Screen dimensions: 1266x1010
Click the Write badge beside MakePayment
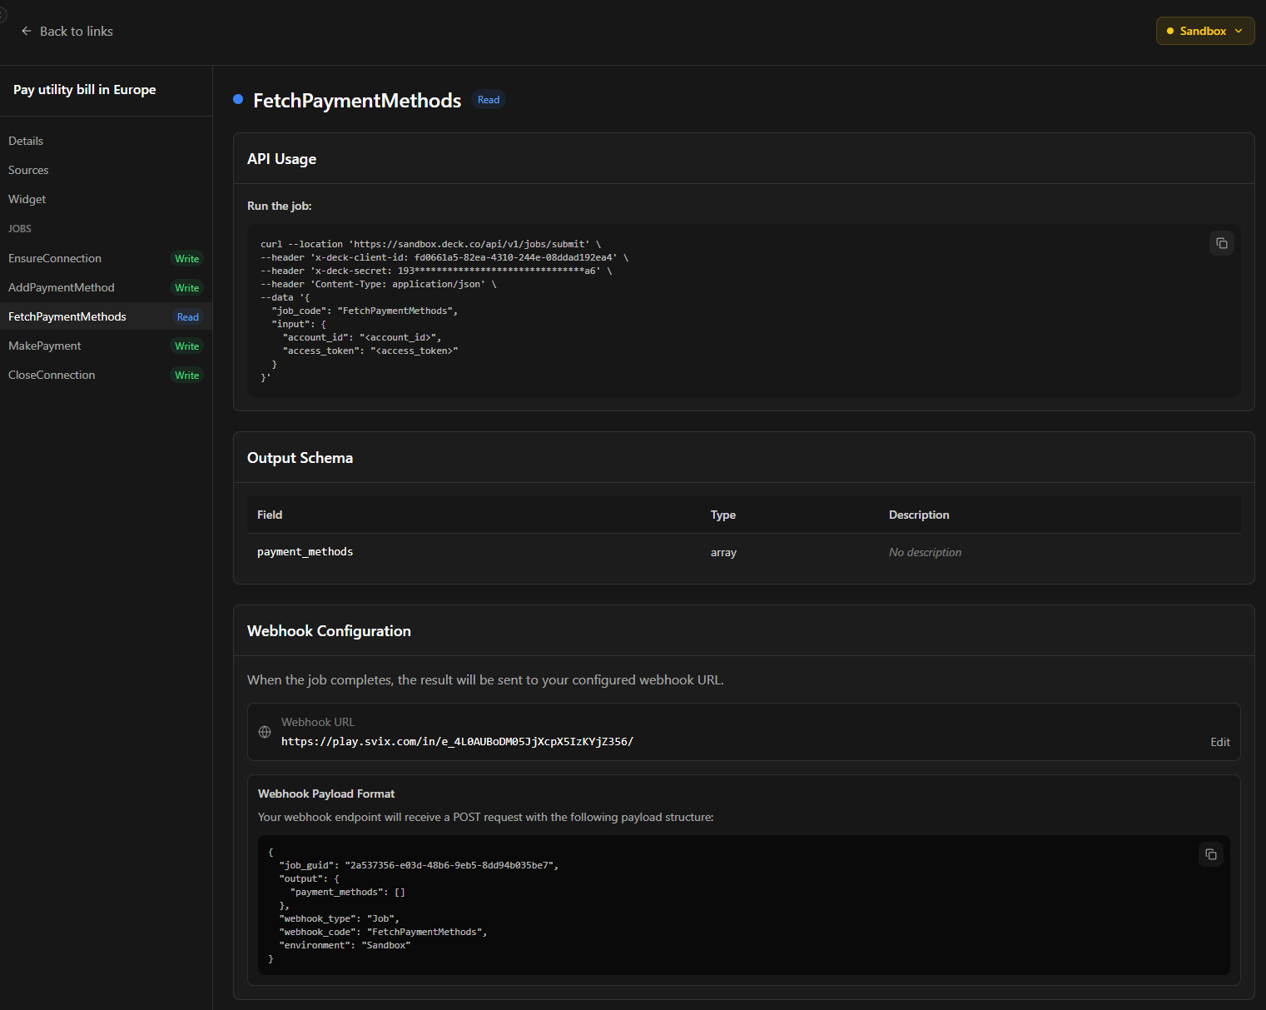(x=187, y=346)
